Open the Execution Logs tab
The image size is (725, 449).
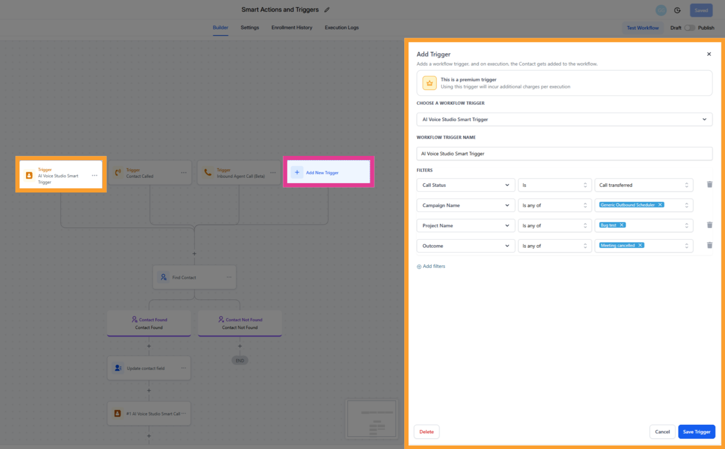tap(341, 27)
